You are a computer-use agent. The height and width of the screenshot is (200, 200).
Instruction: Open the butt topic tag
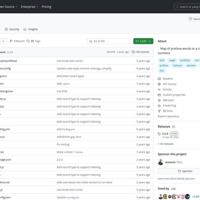(162, 60)
